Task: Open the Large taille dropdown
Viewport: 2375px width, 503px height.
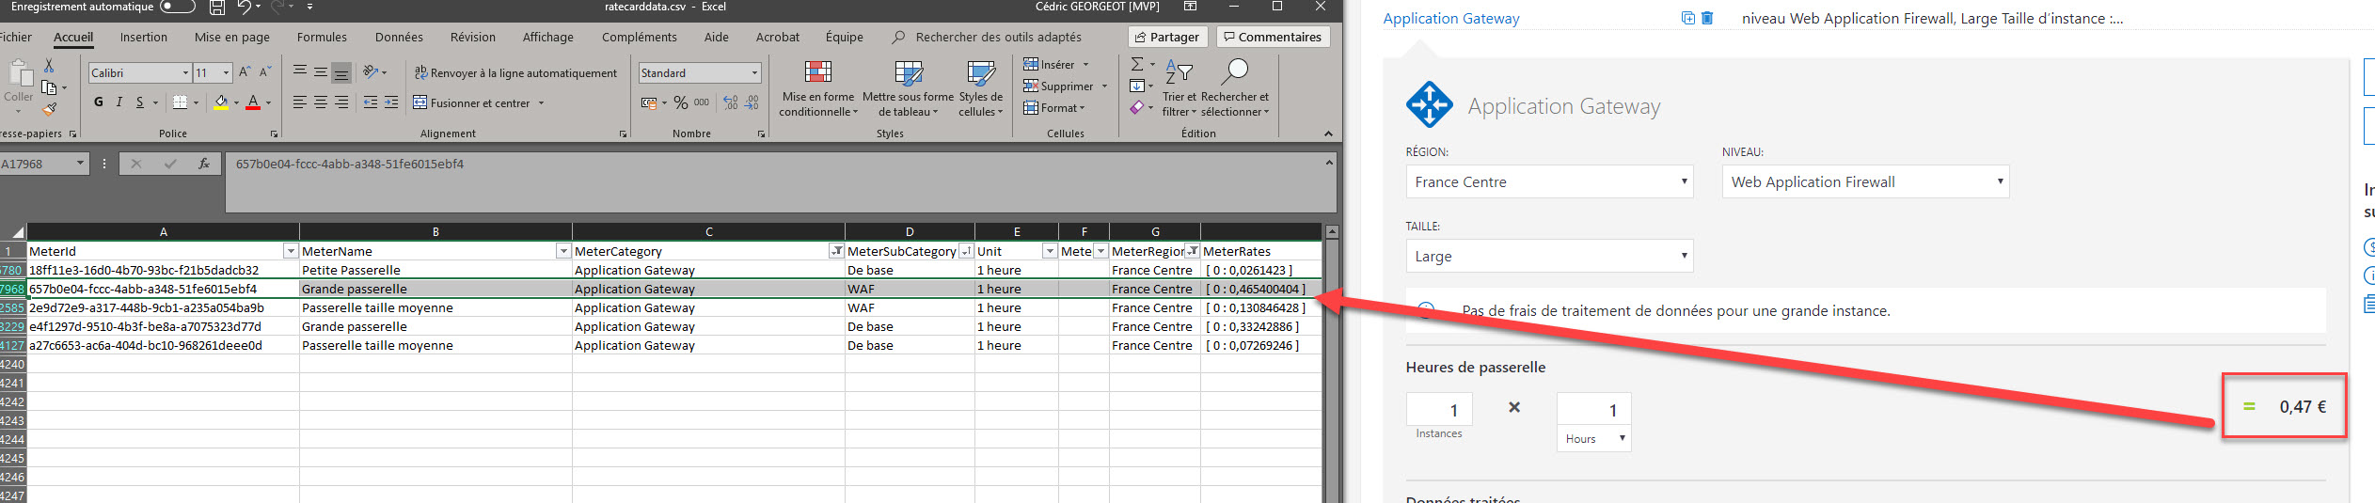Action: point(1549,256)
